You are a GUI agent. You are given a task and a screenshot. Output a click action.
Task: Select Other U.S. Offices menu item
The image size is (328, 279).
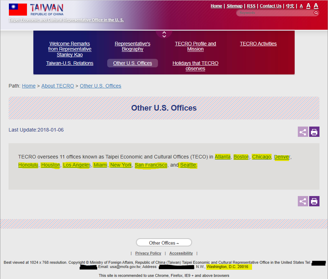132,63
